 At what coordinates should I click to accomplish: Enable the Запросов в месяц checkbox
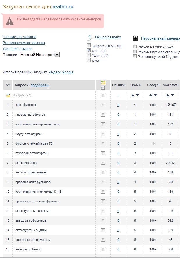(89, 45)
